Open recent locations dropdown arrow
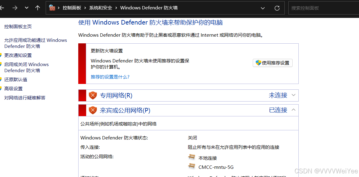Image resolution: width=359 pixels, height=177 pixels. (26, 8)
